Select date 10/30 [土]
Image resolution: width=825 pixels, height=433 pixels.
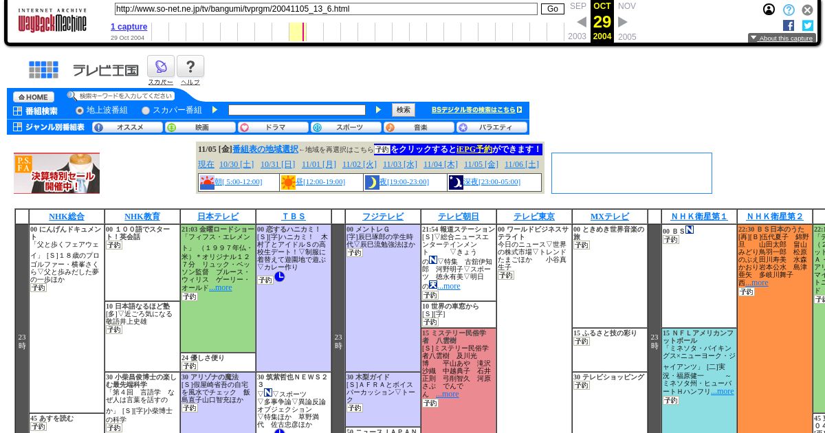(236, 164)
